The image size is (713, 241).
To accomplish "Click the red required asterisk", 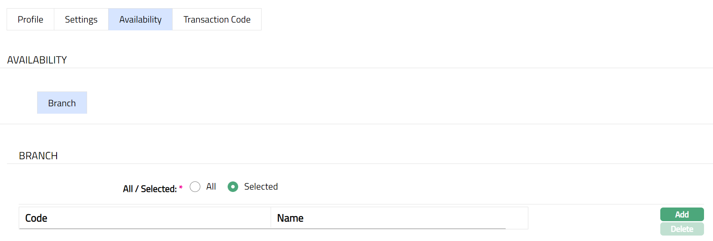I will 181,188.
